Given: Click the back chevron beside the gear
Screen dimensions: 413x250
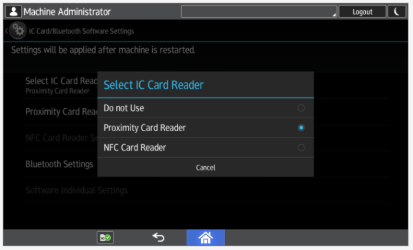Looking at the screenshot, I should 6,31.
